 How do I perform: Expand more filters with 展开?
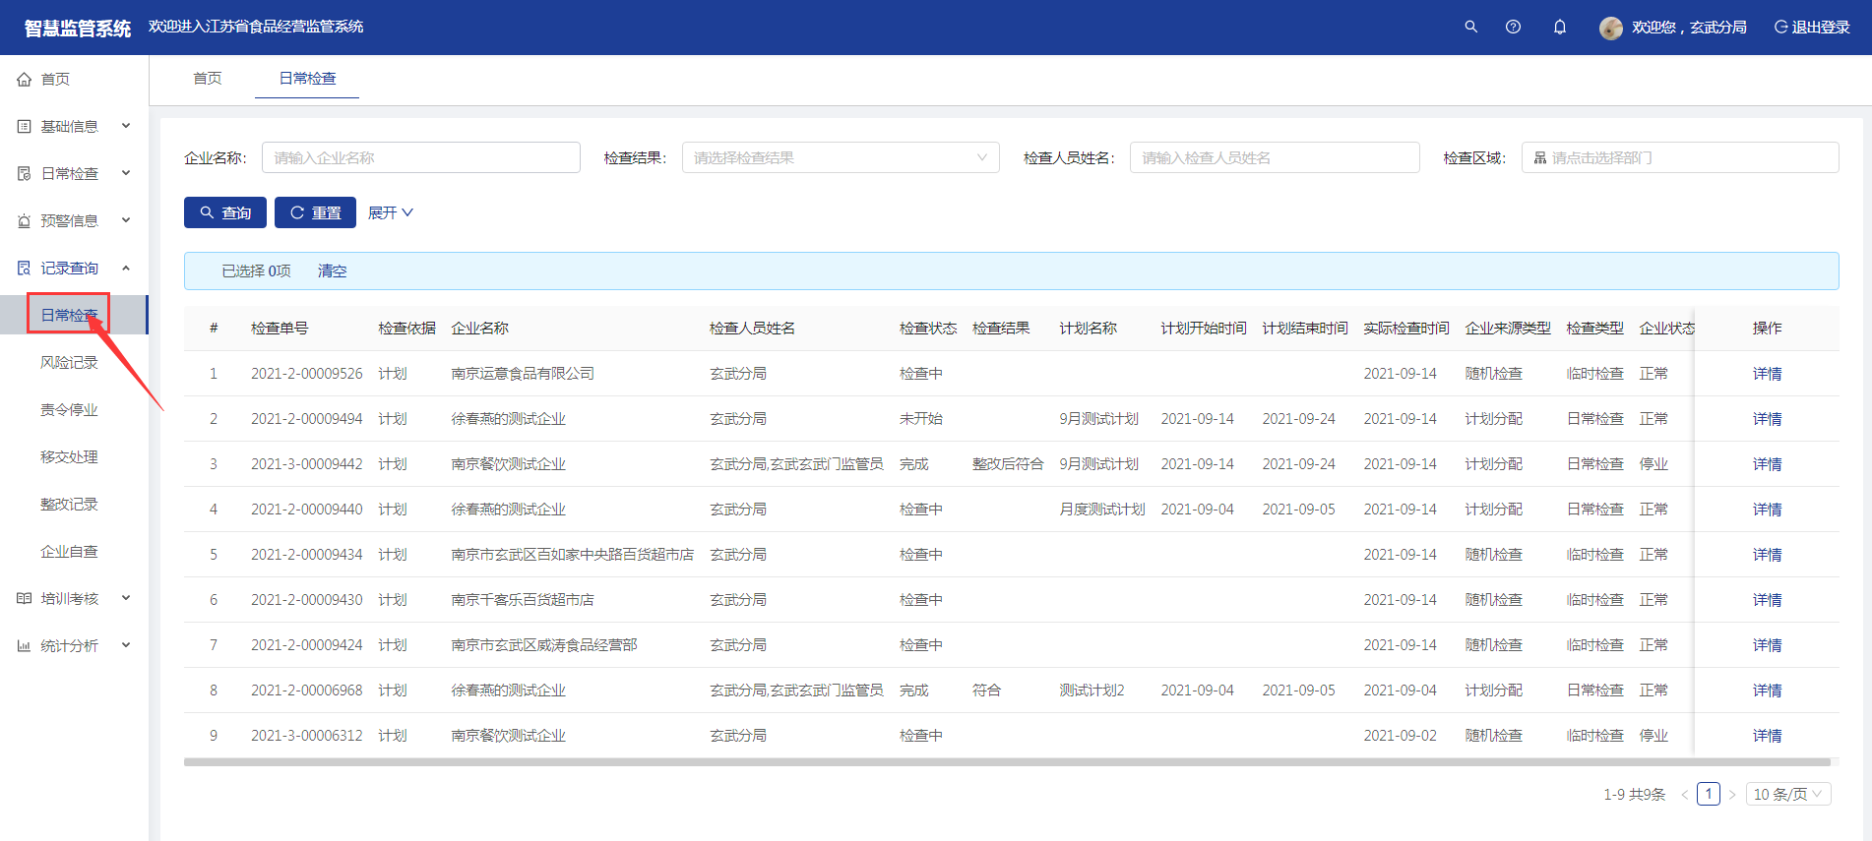[390, 212]
